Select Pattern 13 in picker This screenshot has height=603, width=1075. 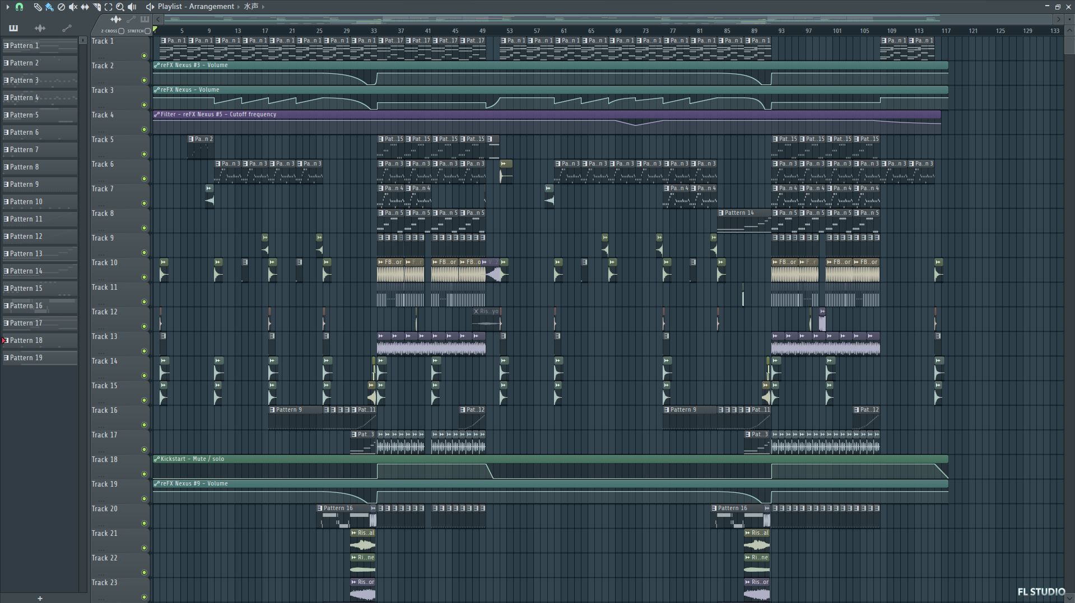click(40, 254)
